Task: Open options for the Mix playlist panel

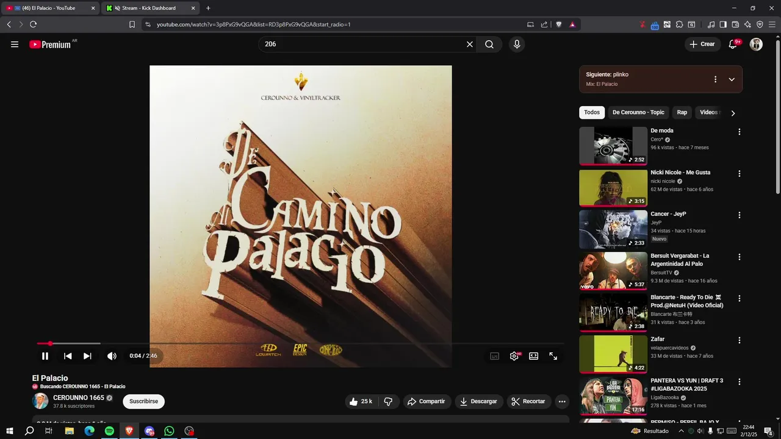Action: coord(715,79)
